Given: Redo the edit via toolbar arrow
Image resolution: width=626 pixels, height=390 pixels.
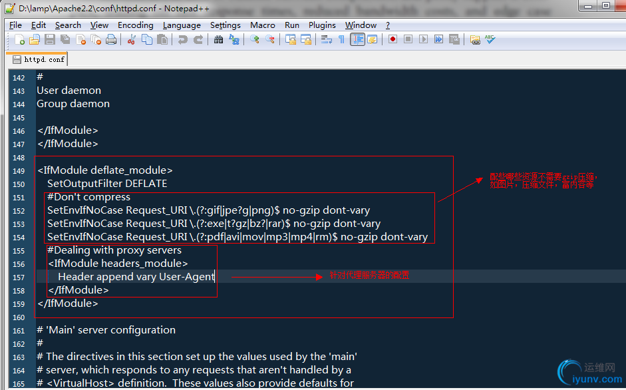Looking at the screenshot, I should tap(198, 39).
